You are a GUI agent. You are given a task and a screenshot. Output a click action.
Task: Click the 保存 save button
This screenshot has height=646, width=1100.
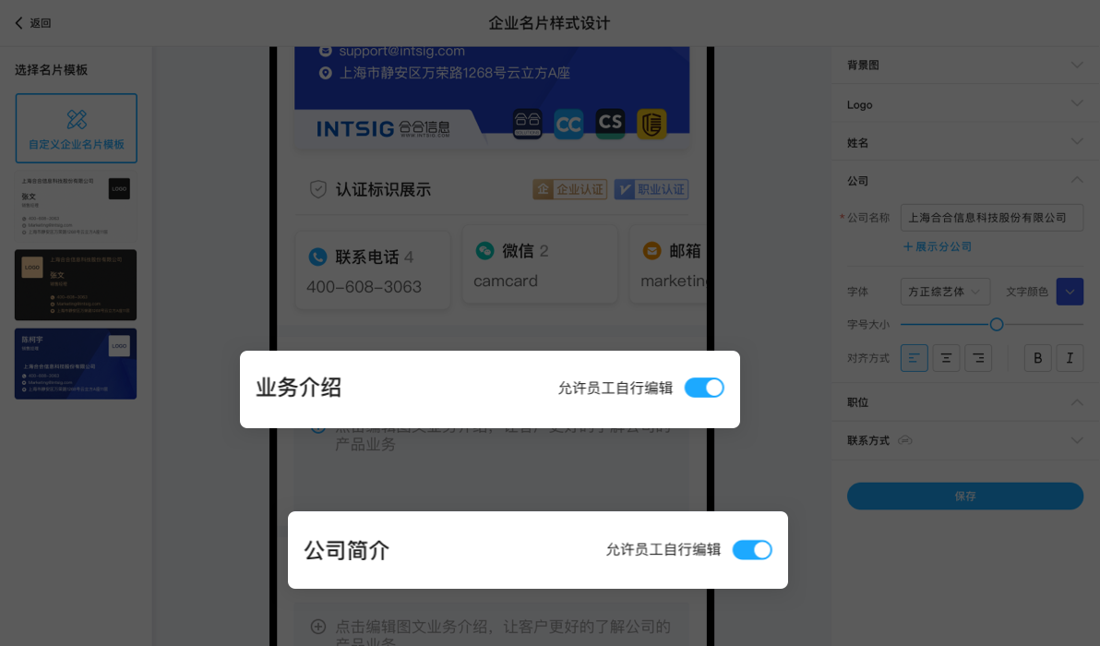[965, 496]
